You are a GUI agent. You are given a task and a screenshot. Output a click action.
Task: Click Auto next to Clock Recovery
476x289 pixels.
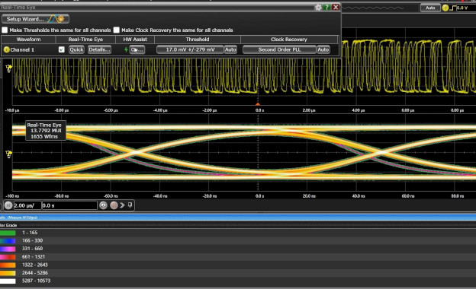(x=323, y=49)
